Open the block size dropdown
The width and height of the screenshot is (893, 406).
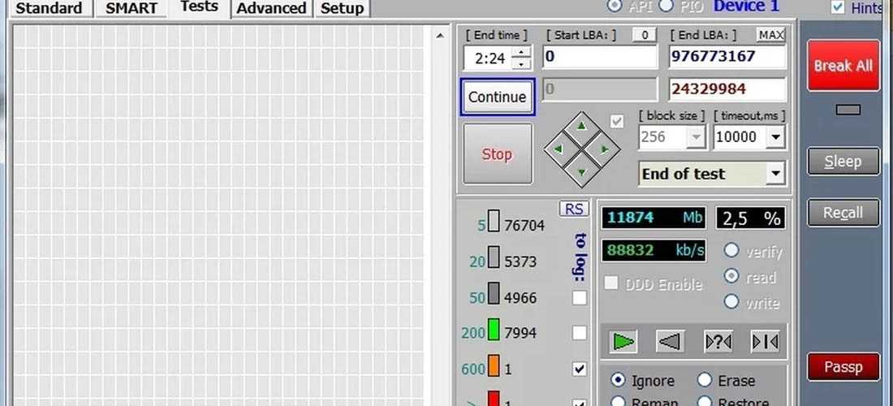(x=695, y=137)
